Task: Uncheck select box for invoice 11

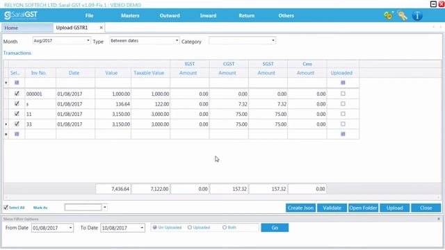Action: [x=17, y=114]
